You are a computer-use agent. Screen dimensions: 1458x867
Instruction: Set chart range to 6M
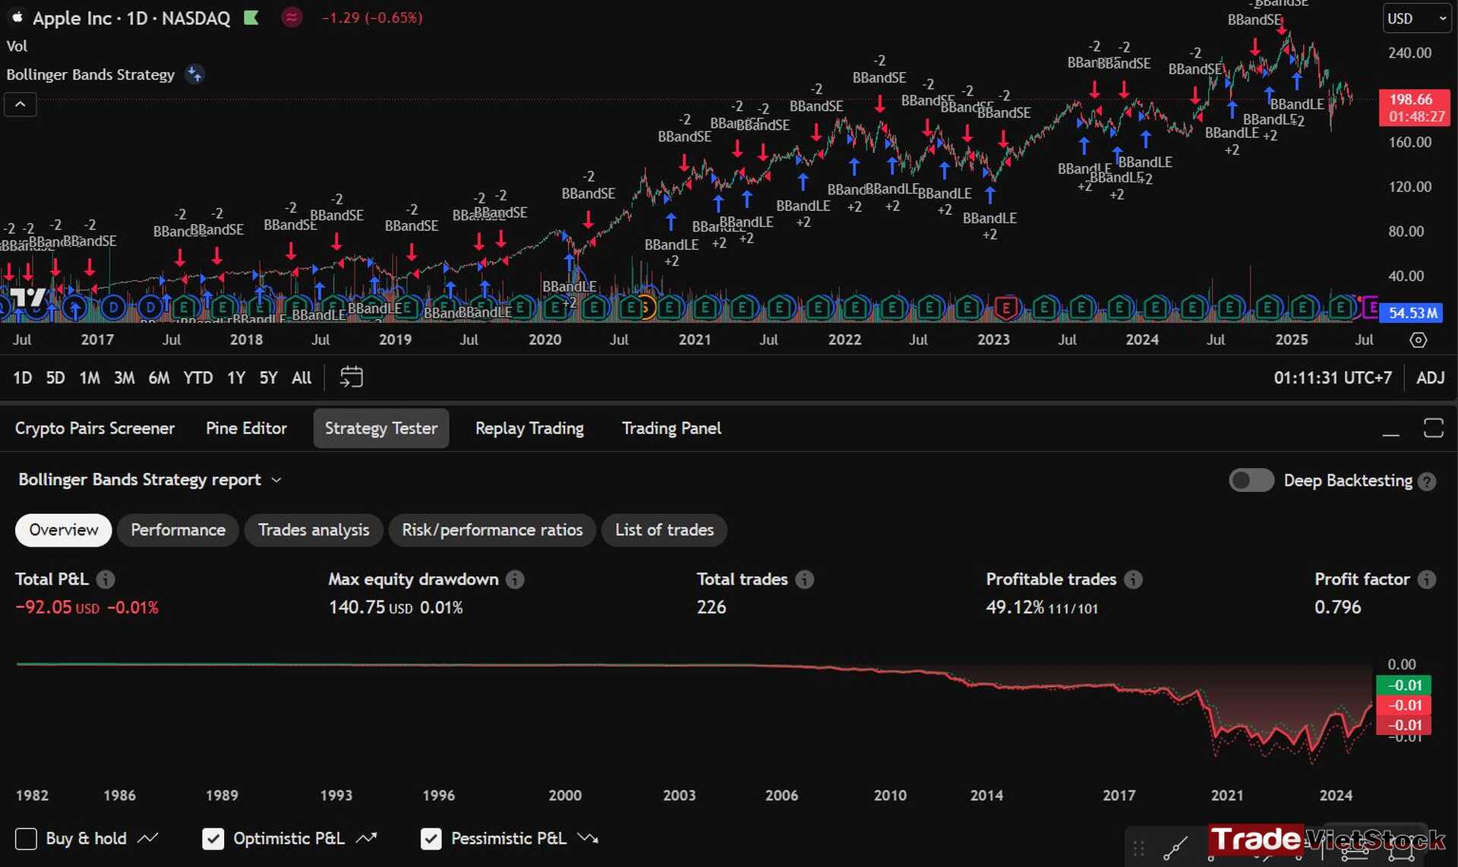click(x=159, y=378)
